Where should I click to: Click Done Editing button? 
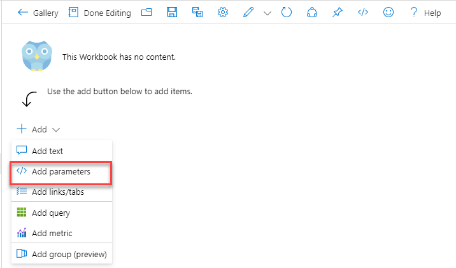coord(100,13)
